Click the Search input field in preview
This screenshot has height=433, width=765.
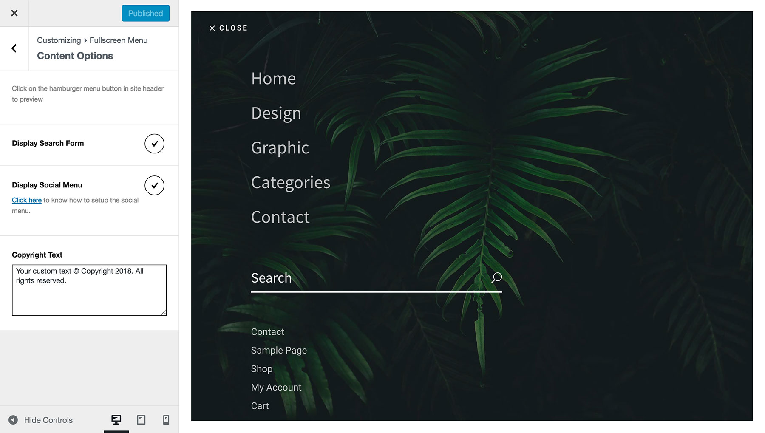click(340, 277)
